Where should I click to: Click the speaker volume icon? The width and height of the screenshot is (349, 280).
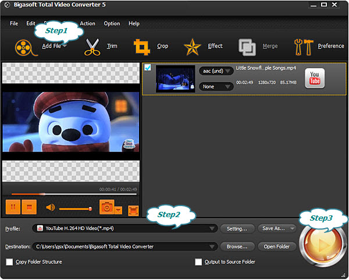click(51, 208)
